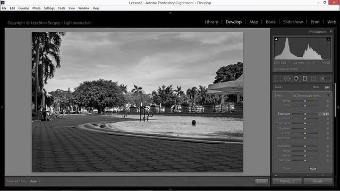Image resolution: width=340 pixels, height=191 pixels.
Task: Click the Done button in toolbar
Action: [x=261, y=181]
